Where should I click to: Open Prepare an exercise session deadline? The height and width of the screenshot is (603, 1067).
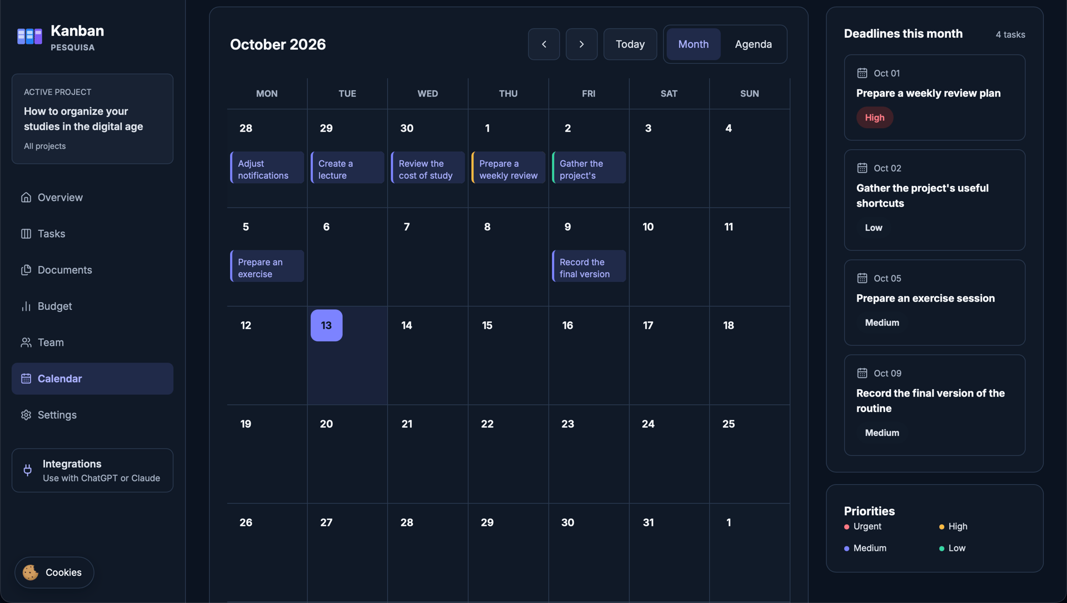(934, 303)
